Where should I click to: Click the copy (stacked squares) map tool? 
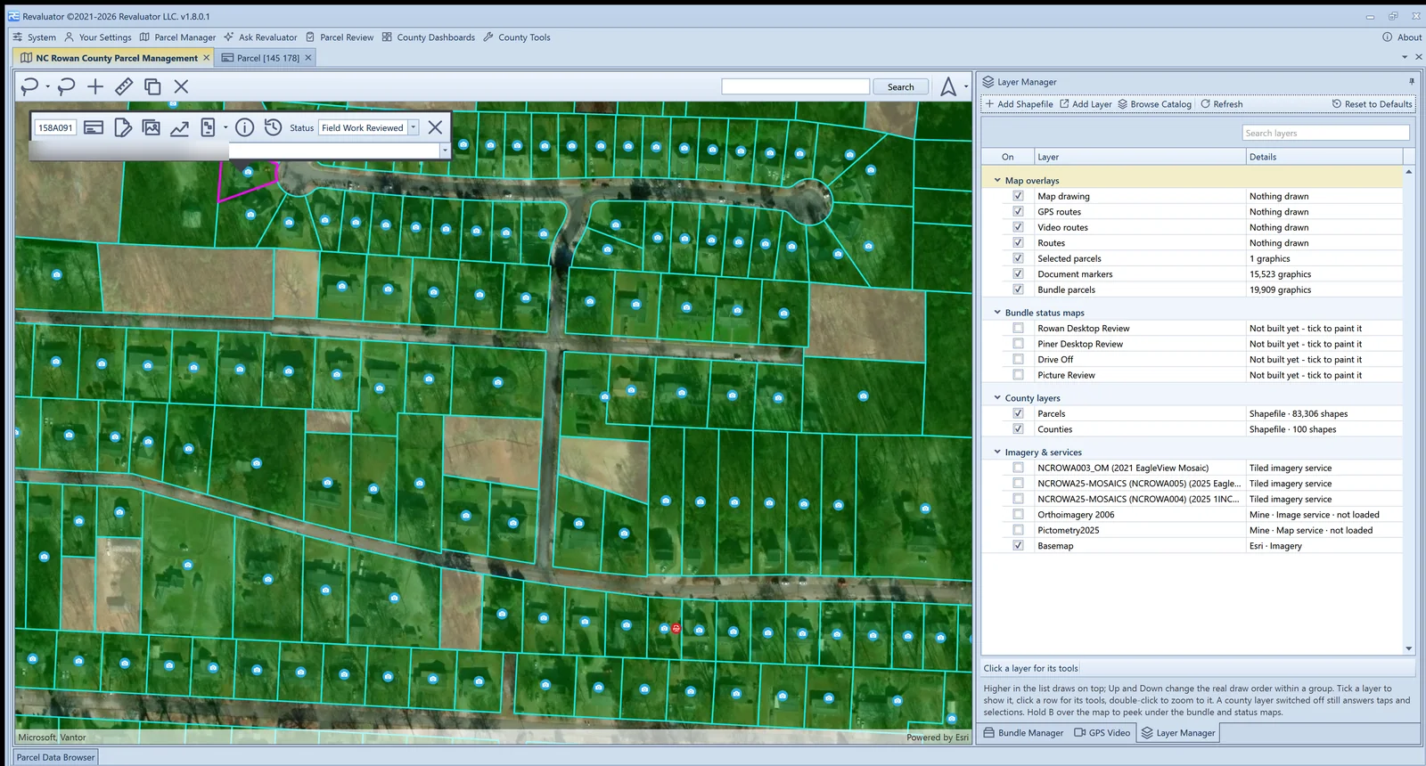152,86
